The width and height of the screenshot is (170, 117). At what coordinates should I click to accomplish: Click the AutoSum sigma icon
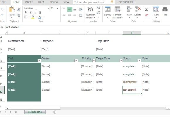point(147,9)
